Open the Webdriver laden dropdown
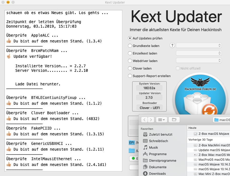Viewport: 230px width, 176px height. [199, 60]
